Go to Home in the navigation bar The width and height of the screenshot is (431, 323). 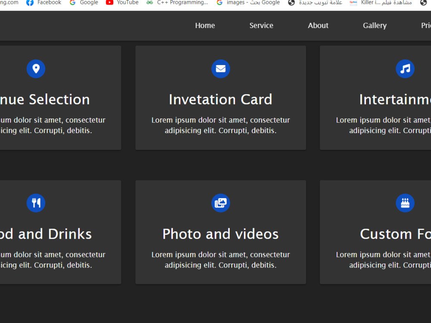(205, 25)
